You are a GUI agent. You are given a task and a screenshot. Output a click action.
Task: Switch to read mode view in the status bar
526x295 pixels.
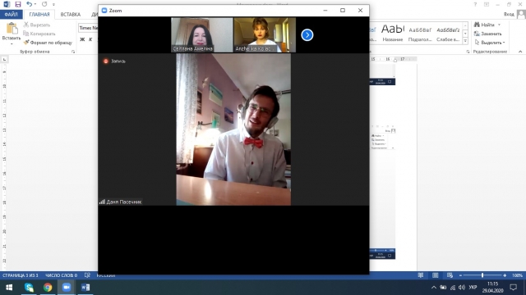420,275
